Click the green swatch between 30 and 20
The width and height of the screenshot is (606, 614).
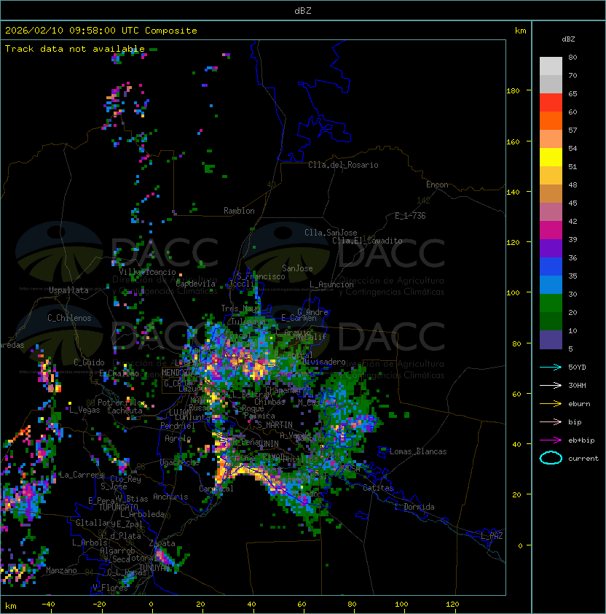pyautogui.click(x=551, y=303)
